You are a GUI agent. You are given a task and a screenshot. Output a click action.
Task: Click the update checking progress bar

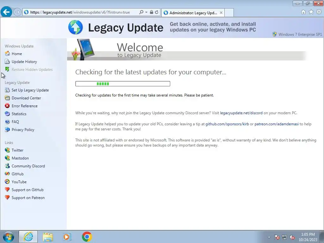pyautogui.click(x=123, y=84)
